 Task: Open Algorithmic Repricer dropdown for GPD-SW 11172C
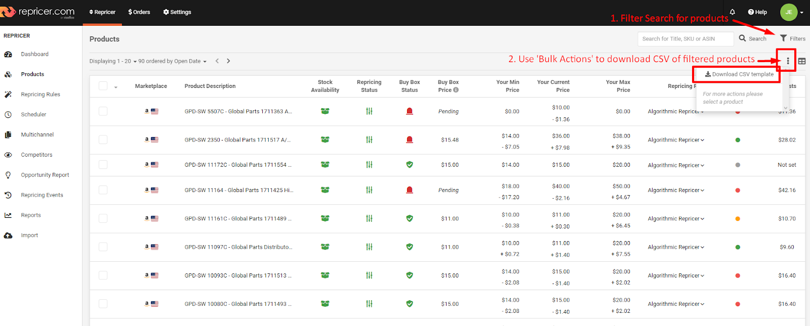pos(676,165)
